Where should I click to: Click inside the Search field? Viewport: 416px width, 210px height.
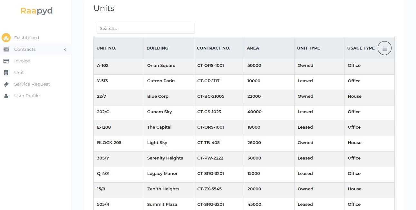tap(146, 28)
